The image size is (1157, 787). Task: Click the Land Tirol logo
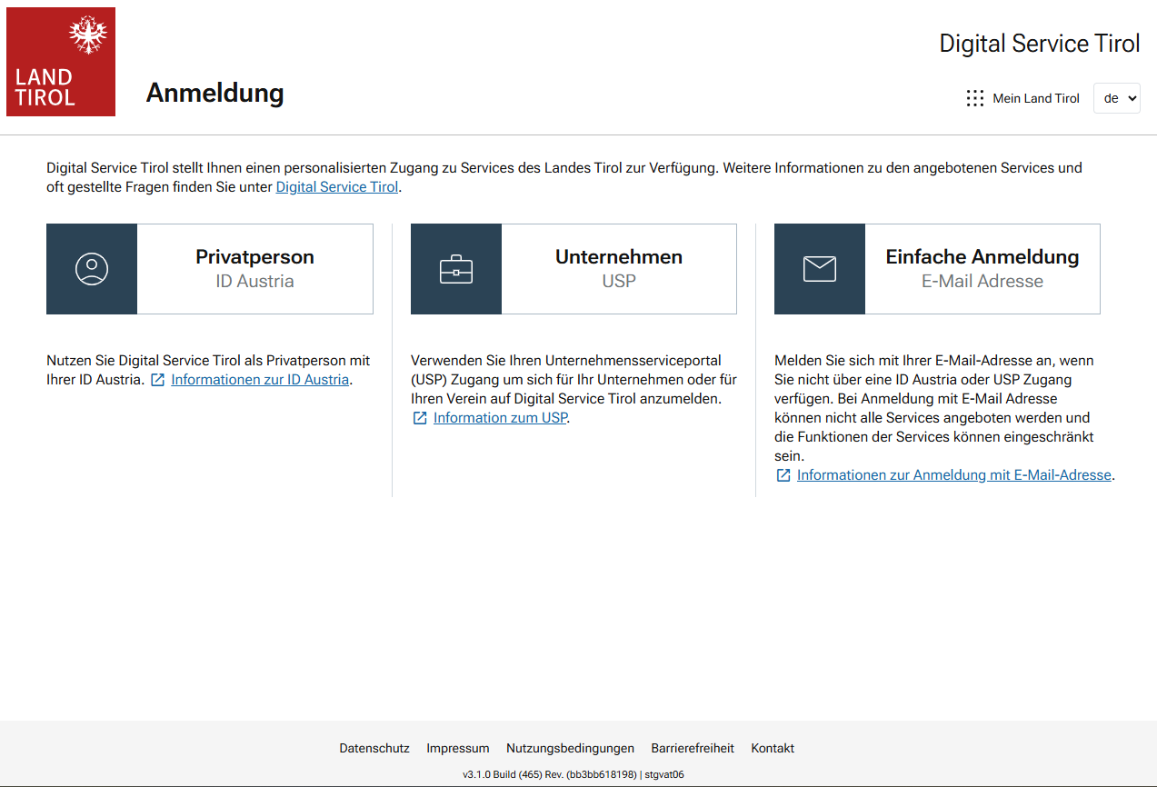(x=61, y=62)
